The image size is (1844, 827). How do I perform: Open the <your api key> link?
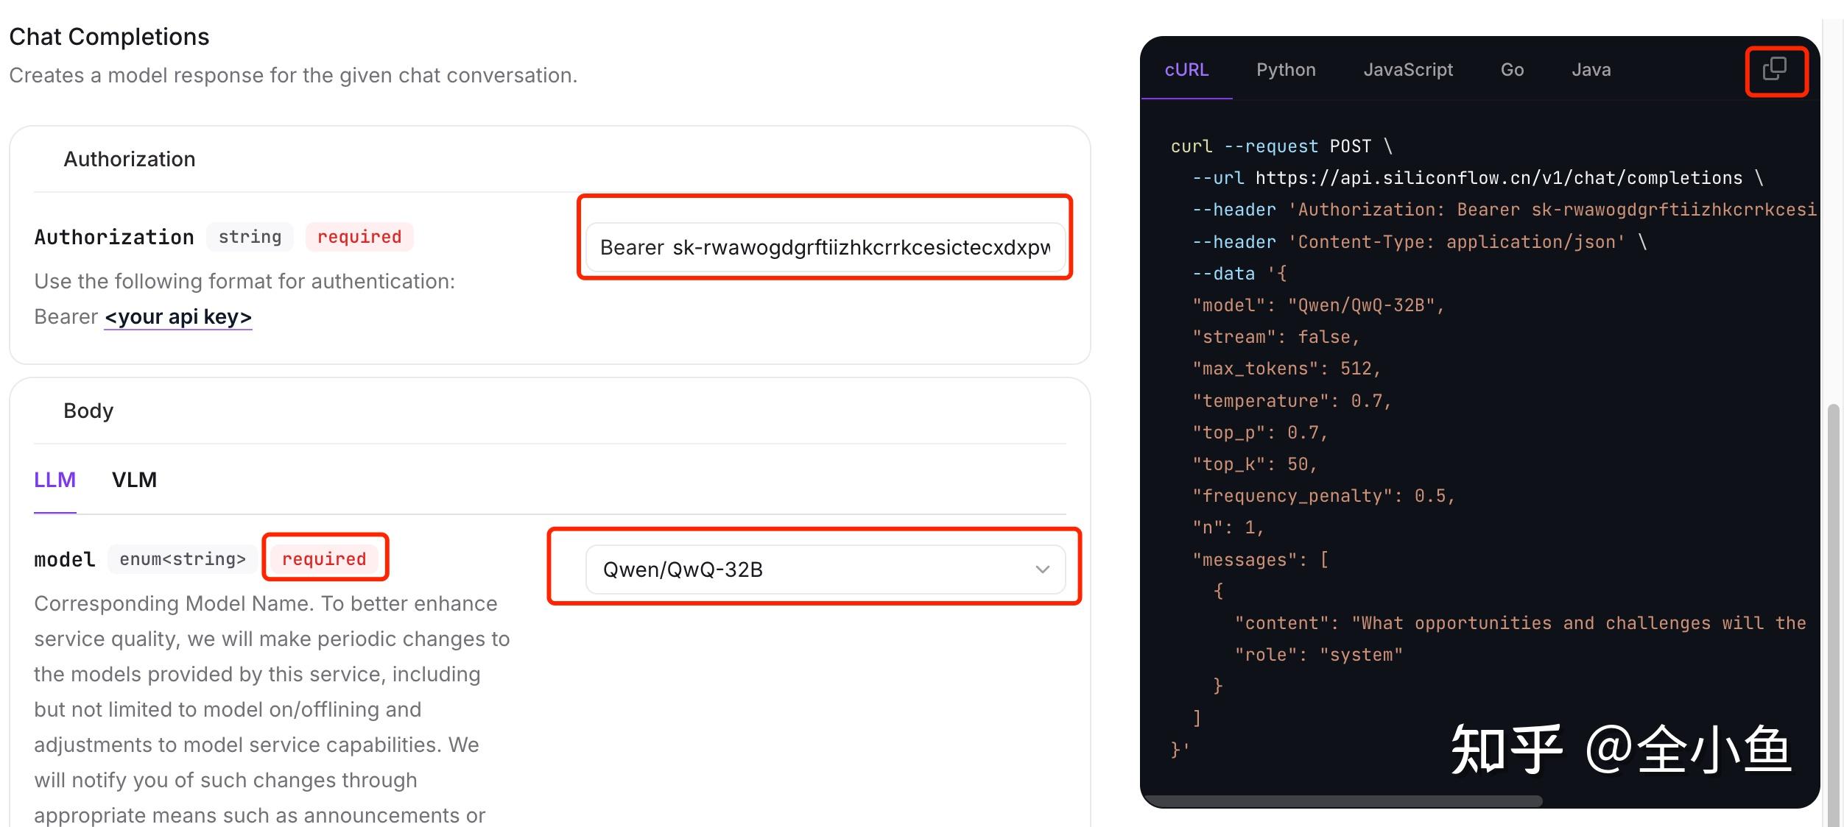point(178,317)
